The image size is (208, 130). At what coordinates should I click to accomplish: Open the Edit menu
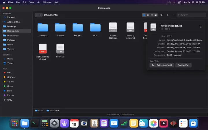coord(24,2)
